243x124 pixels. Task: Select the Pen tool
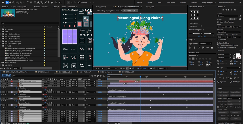[38, 2]
